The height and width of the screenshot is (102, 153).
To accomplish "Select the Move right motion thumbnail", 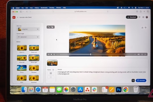I will 34,58.
